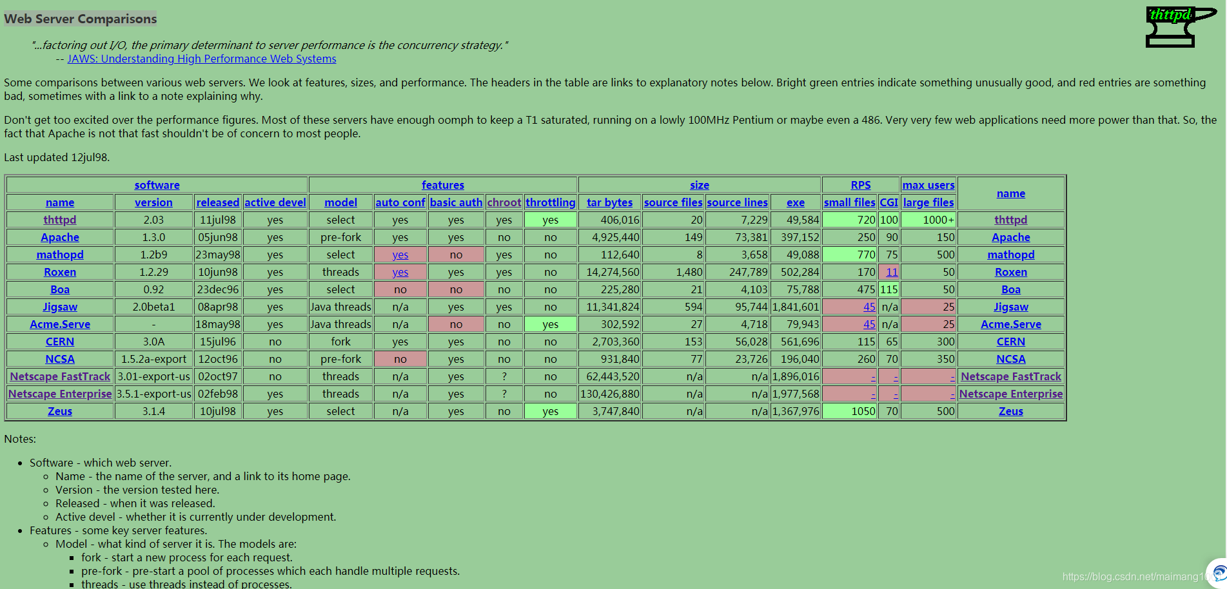The image size is (1227, 589).
Task: Click the CGI column header link
Action: pos(889,202)
